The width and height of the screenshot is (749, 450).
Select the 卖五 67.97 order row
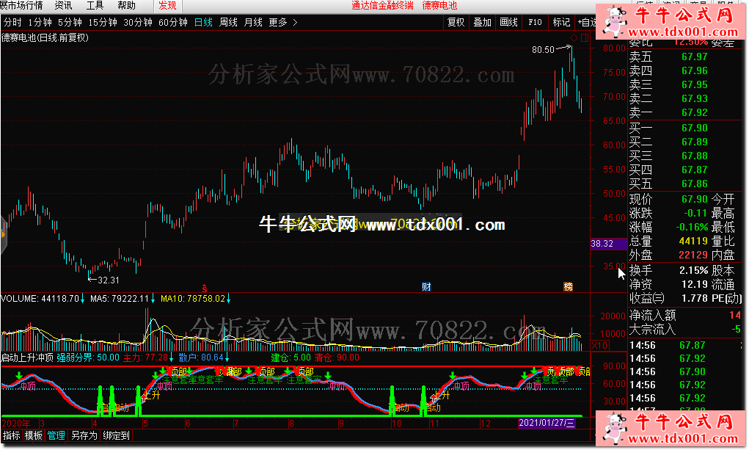click(x=684, y=57)
